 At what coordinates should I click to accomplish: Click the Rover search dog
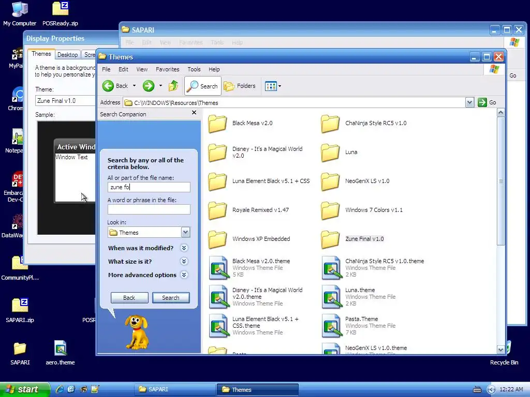(137, 331)
